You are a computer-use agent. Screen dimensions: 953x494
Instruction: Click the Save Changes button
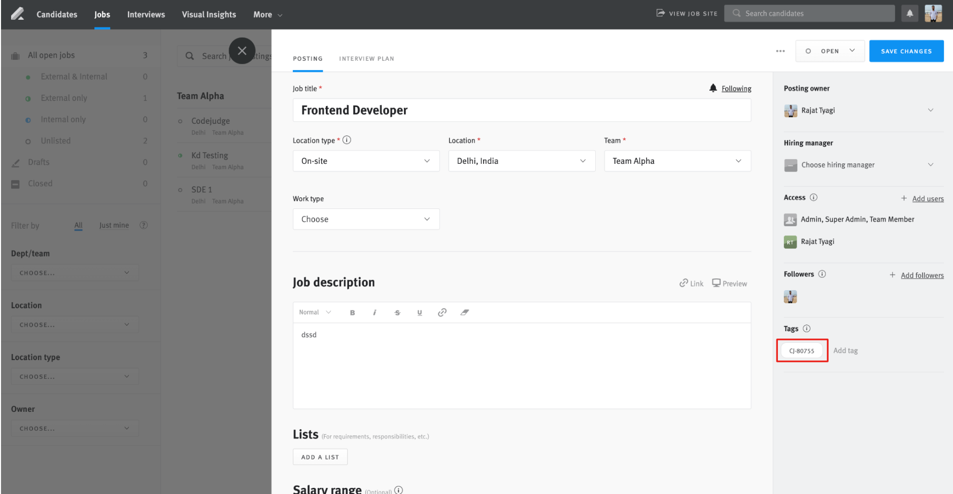click(906, 51)
